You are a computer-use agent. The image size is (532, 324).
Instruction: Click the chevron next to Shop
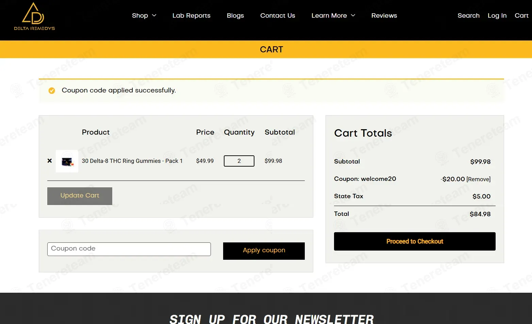154,16
